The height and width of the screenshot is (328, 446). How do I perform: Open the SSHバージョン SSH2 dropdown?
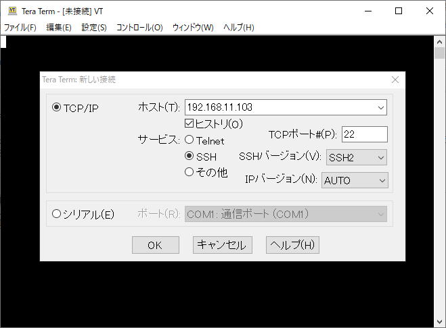pyautogui.click(x=380, y=157)
